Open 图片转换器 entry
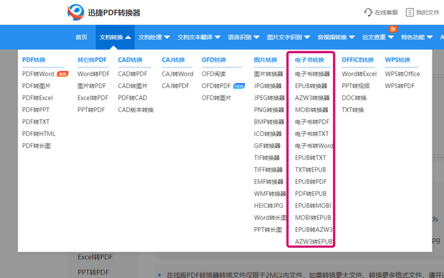 pos(268,74)
